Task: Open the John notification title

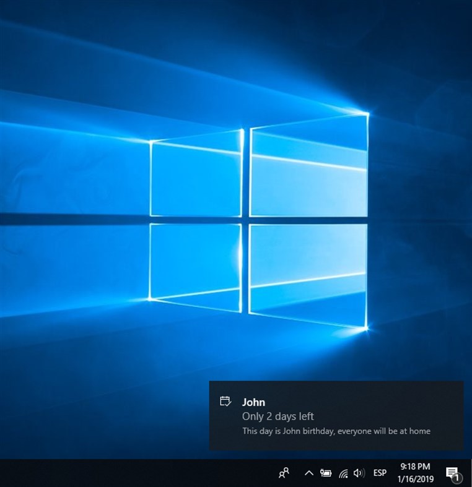Action: tap(253, 402)
